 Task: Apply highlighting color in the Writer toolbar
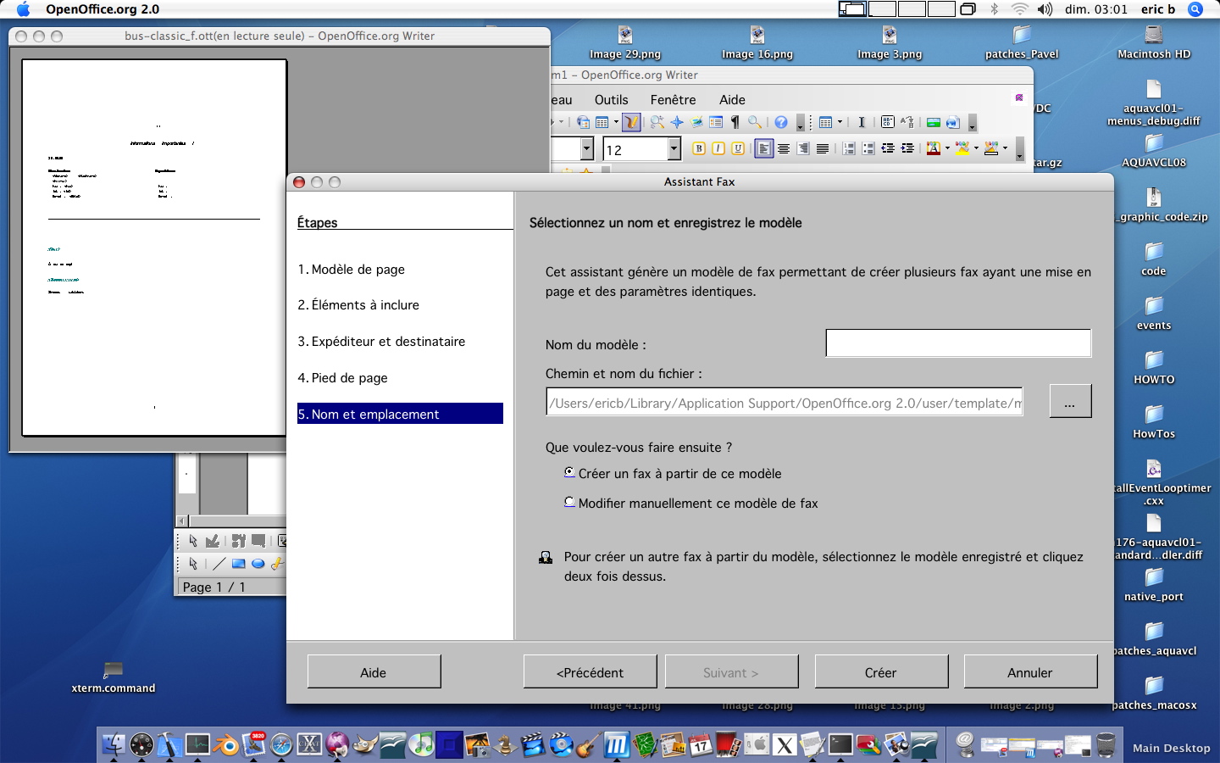pos(962,149)
